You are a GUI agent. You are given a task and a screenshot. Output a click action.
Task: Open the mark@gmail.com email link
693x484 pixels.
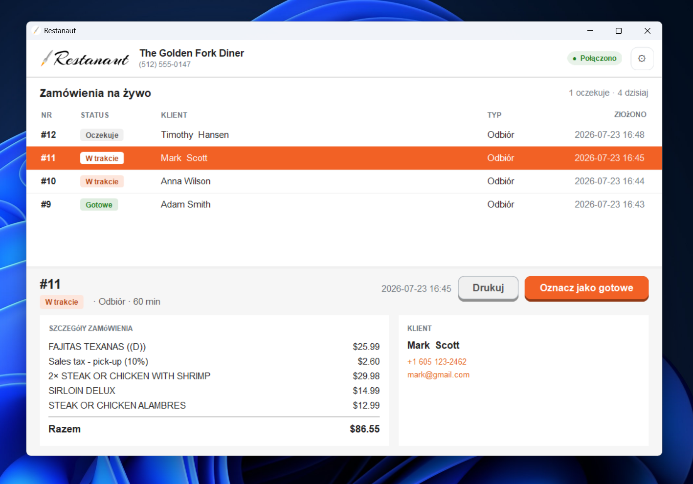click(x=438, y=375)
